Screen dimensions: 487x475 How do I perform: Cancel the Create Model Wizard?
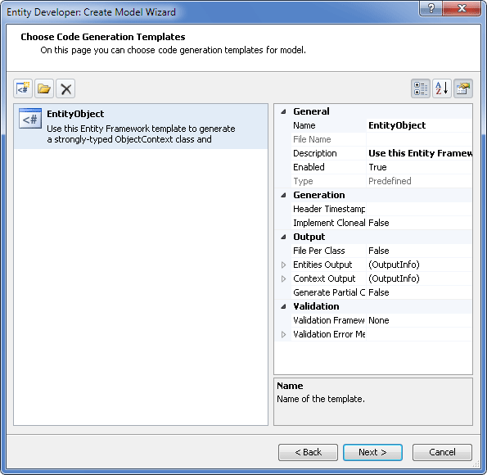point(442,452)
